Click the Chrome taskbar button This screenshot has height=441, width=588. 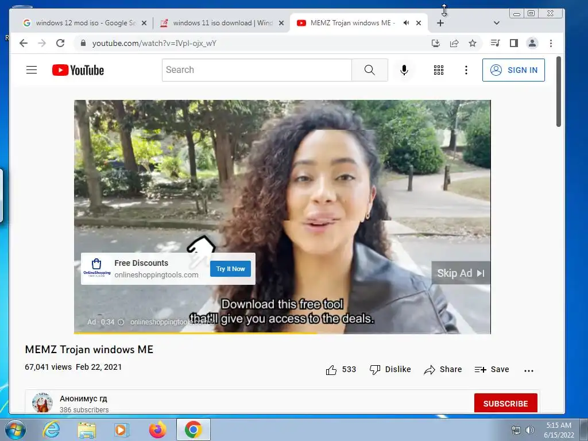193,430
